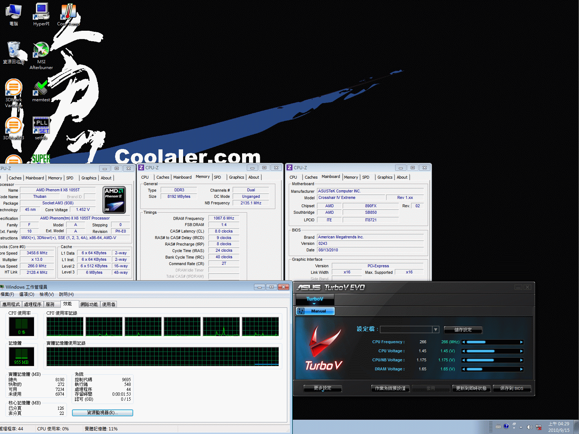This screenshot has width=579, height=434.
Task: Switch to 網路功能 tab in Task Manager
Action: tap(89, 305)
